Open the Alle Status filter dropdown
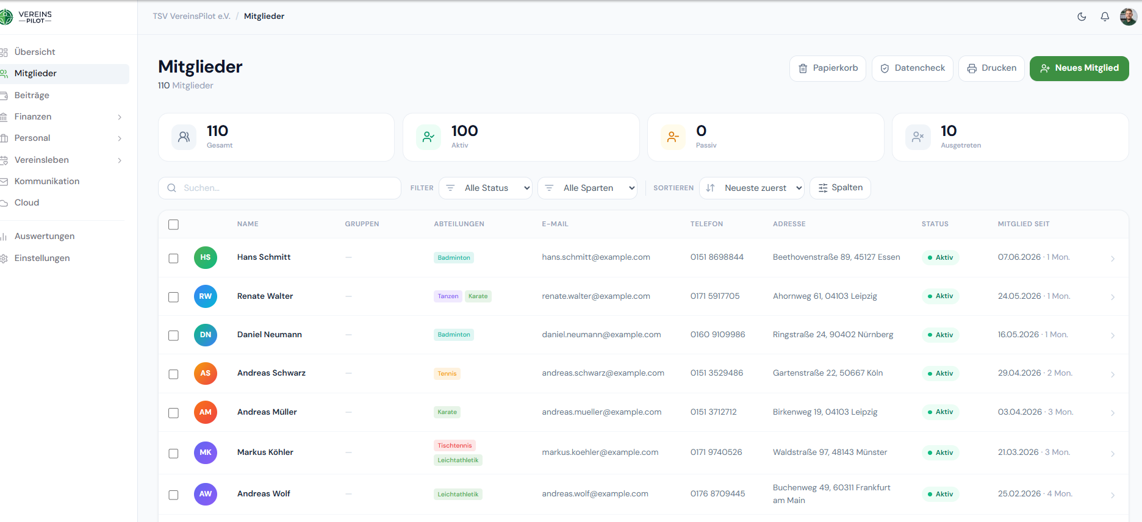The image size is (1142, 522). click(x=486, y=188)
